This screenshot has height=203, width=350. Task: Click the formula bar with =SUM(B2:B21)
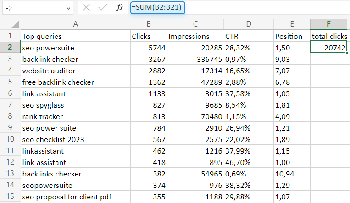(x=158, y=8)
